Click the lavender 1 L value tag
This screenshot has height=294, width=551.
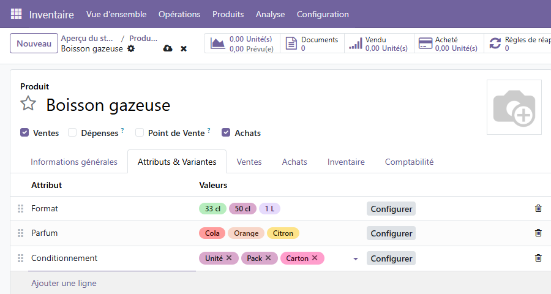(x=269, y=208)
